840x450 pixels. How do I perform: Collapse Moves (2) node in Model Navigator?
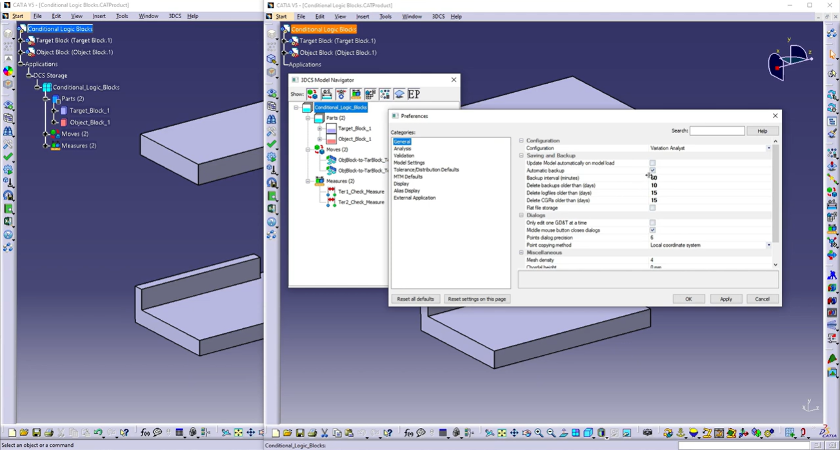[308, 150]
